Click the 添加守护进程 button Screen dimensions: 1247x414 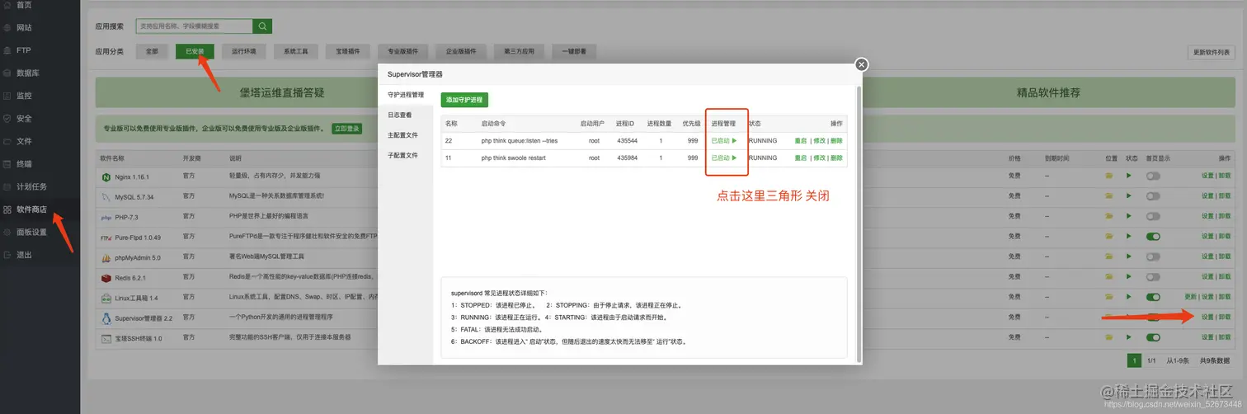464,100
